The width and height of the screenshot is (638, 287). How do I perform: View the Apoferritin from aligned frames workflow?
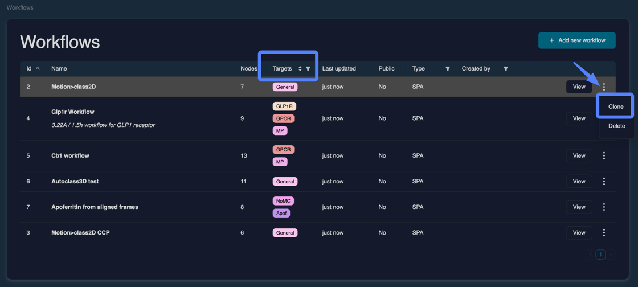[579, 207]
